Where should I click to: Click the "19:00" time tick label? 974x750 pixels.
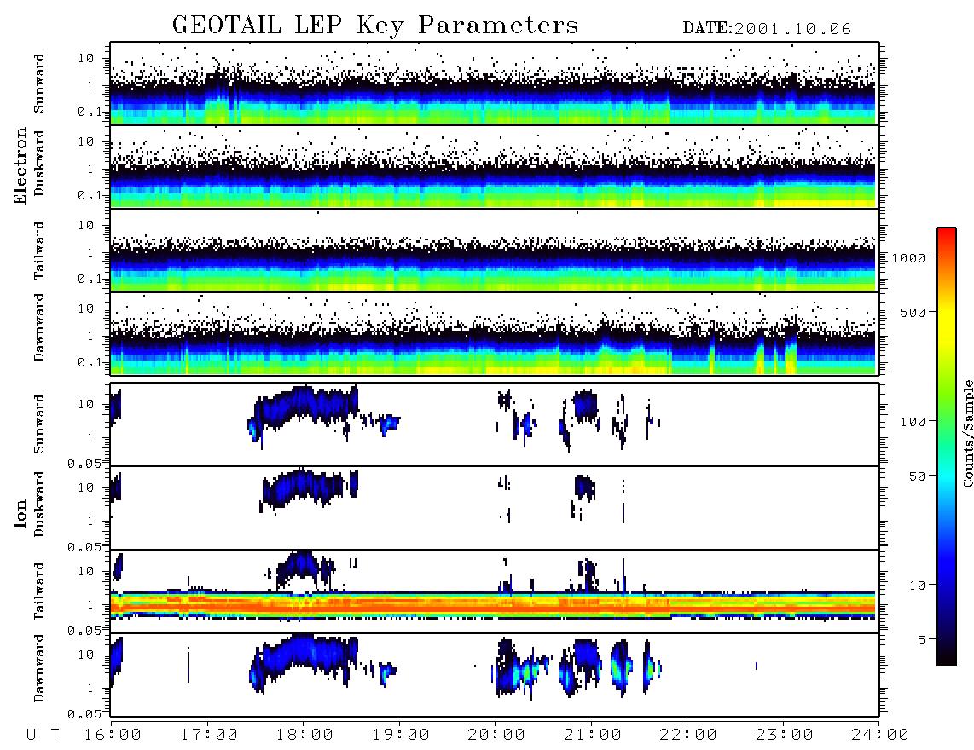(x=401, y=736)
